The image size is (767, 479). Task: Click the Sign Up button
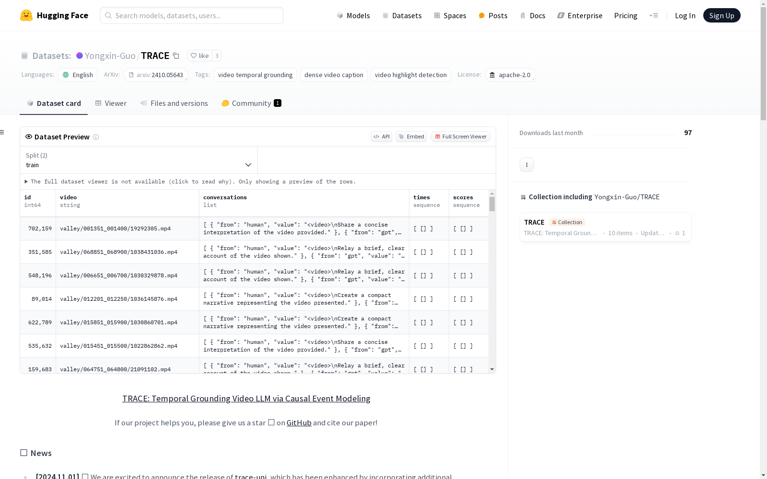(721, 15)
